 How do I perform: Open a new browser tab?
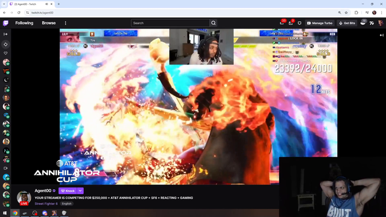tap(59, 4)
